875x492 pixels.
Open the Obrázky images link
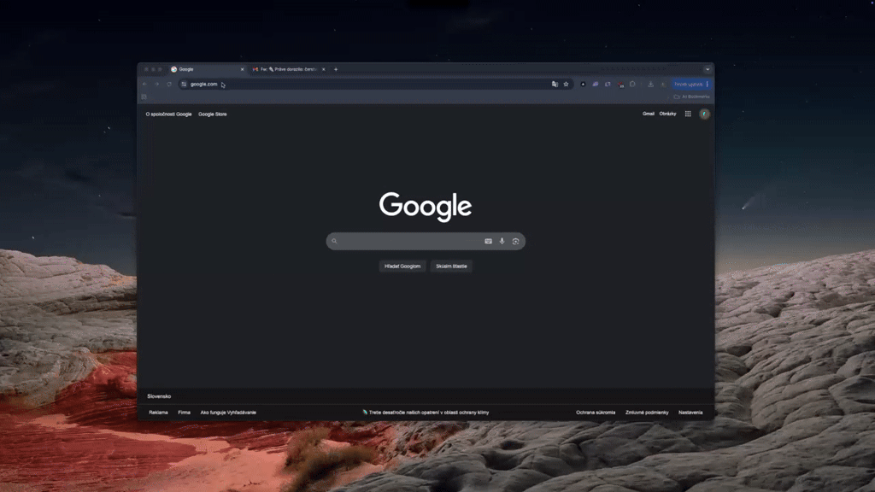pos(667,114)
